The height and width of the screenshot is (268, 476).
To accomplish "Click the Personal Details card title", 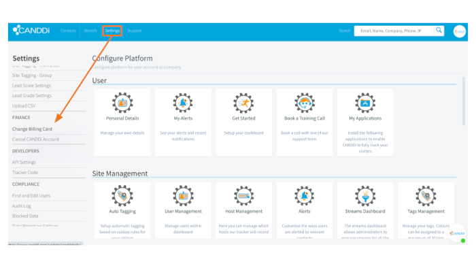I will (122, 118).
